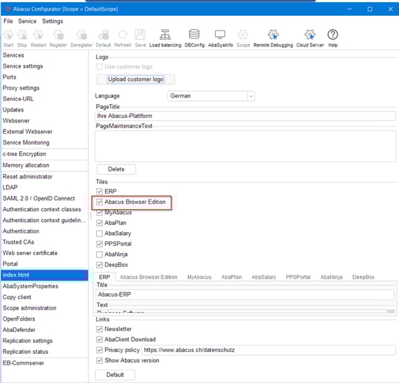Click the Abacus app icon in title bar
The width and height of the screenshot is (399, 383).
pyautogui.click(x=8, y=9)
